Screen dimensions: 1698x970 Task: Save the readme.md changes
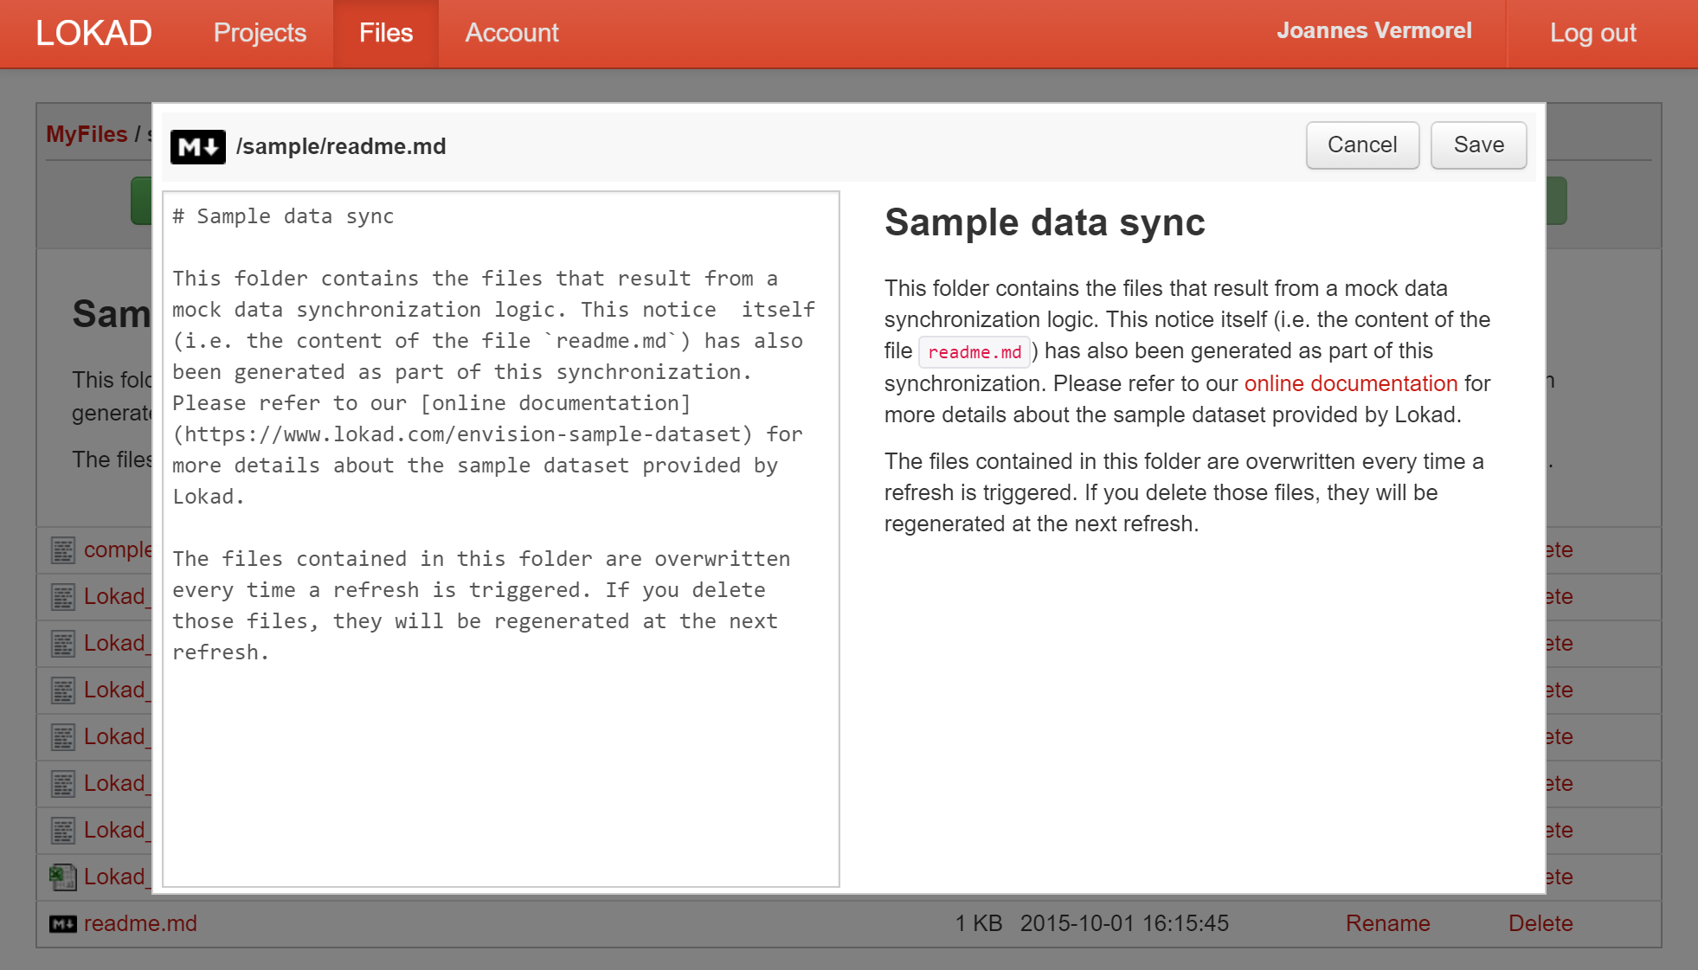coord(1478,145)
